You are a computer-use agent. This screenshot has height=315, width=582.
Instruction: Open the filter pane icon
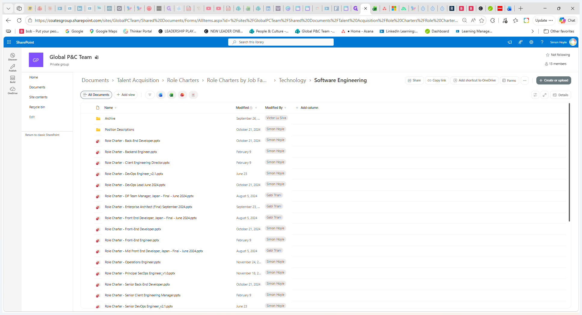coord(150,95)
